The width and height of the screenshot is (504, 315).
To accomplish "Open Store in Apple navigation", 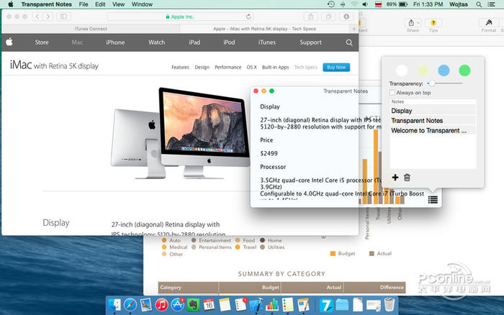I will coord(42,42).
